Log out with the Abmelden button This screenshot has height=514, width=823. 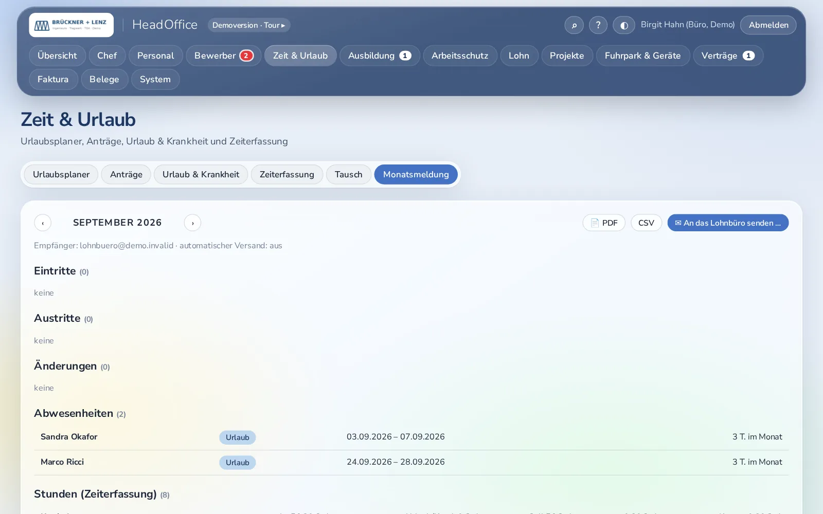coord(768,25)
